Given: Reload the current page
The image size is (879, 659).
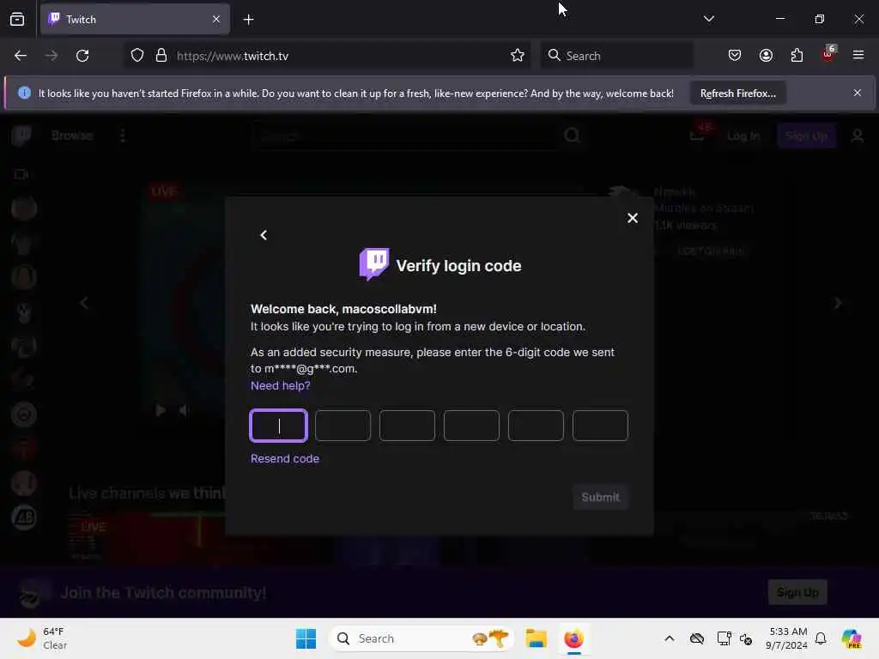Looking at the screenshot, I should (82, 56).
